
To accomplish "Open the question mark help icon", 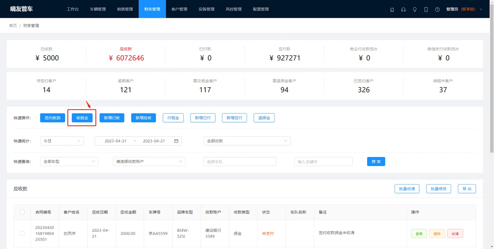I will [437, 9].
